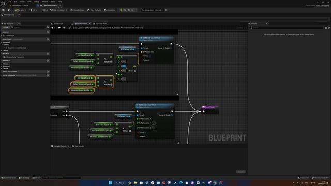Image resolution: width=331 pixels, height=186 pixels.
Task: Add local variable via plus icon
Action: 48,75
